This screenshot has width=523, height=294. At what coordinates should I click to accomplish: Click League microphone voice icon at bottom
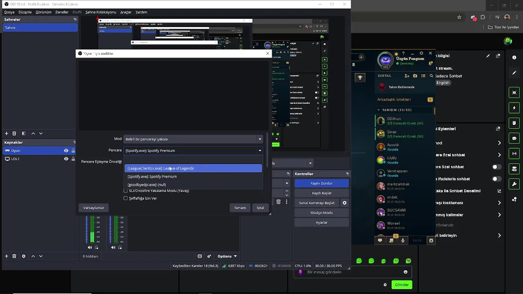[x=403, y=241]
